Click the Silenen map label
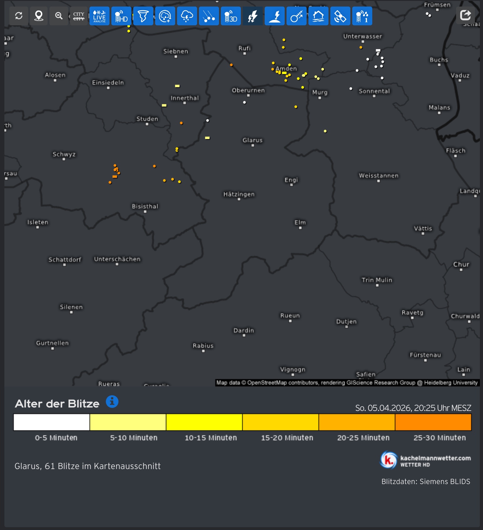Screen dimensions: 483x530 [71, 307]
